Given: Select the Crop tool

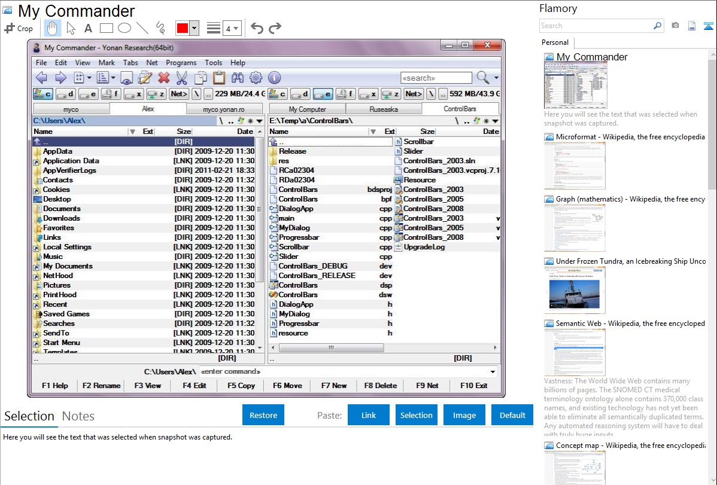Looking at the screenshot, I should pyautogui.click(x=19, y=28).
